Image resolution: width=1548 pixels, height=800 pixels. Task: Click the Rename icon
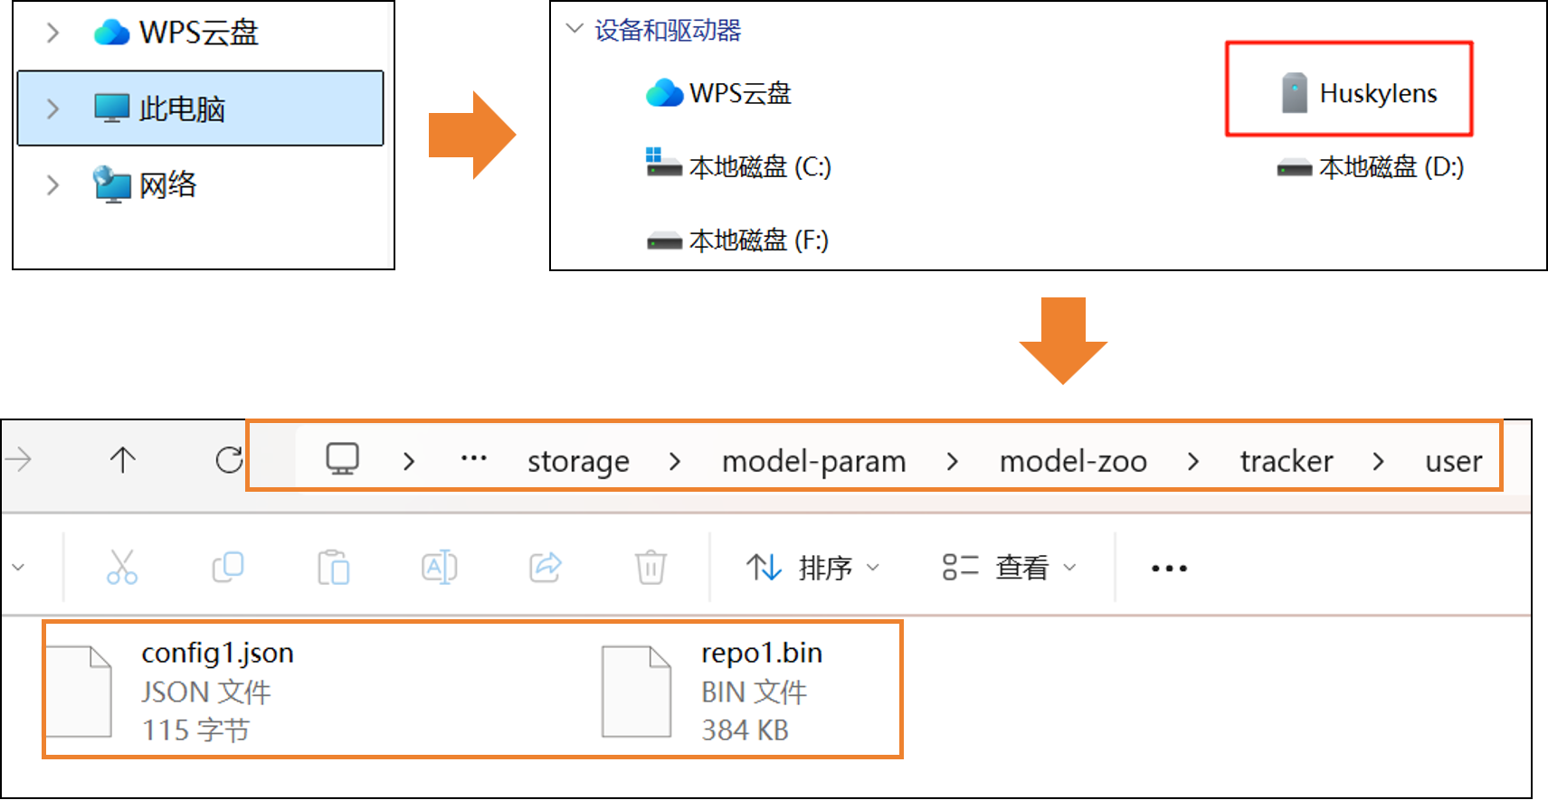click(x=440, y=568)
